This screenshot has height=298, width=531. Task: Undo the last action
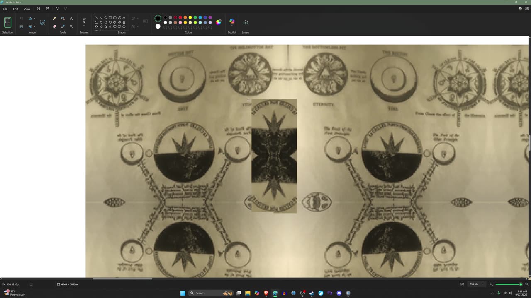[57, 9]
